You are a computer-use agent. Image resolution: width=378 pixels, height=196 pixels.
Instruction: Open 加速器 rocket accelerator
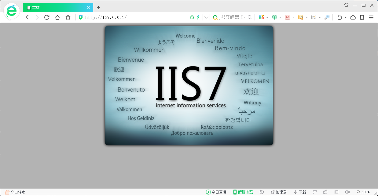279,192
